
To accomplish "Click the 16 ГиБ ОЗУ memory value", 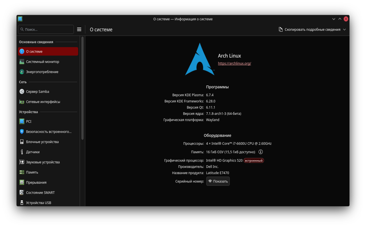I will [x=230, y=152].
